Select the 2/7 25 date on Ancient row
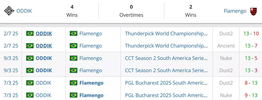 pyautogui.click(x=11, y=46)
